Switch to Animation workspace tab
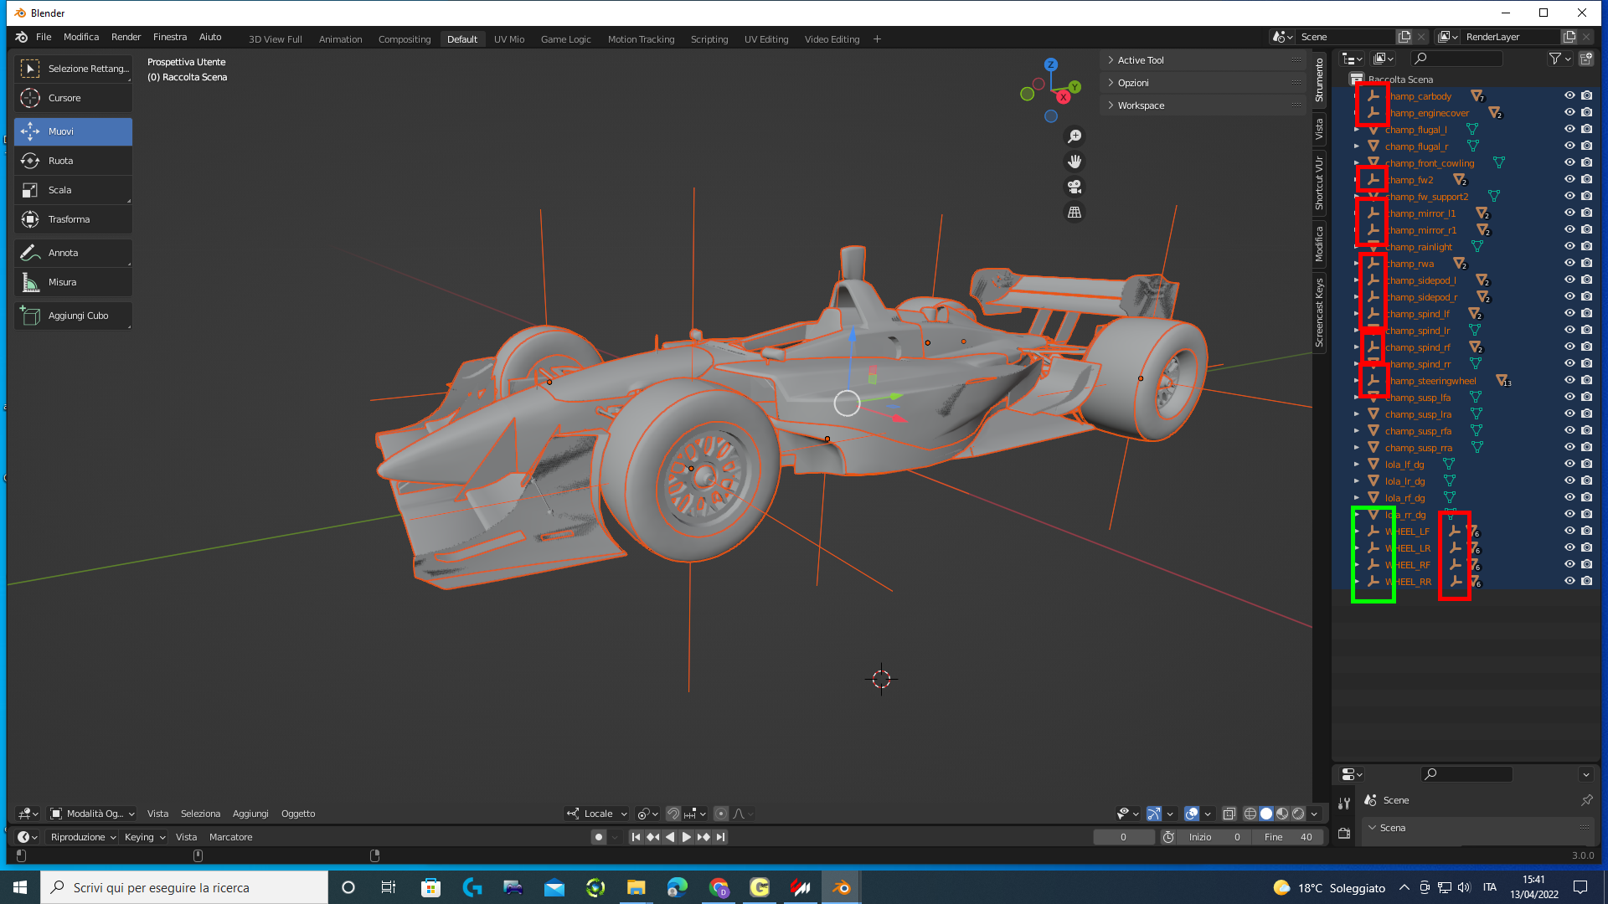Image resolution: width=1608 pixels, height=904 pixels. tap(340, 39)
